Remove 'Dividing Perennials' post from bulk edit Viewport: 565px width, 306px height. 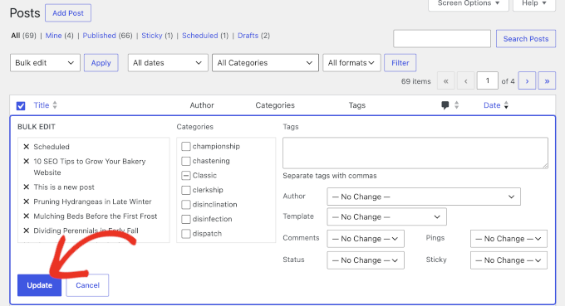(26, 231)
